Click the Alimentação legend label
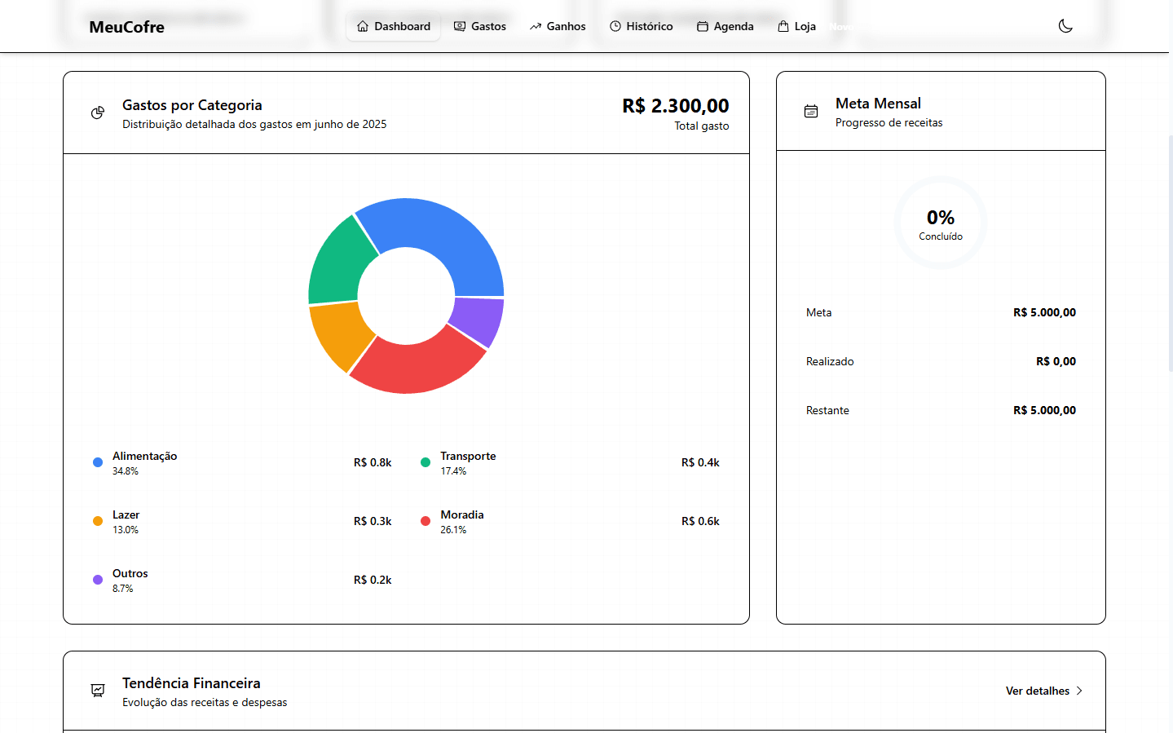The width and height of the screenshot is (1173, 733). (x=144, y=456)
